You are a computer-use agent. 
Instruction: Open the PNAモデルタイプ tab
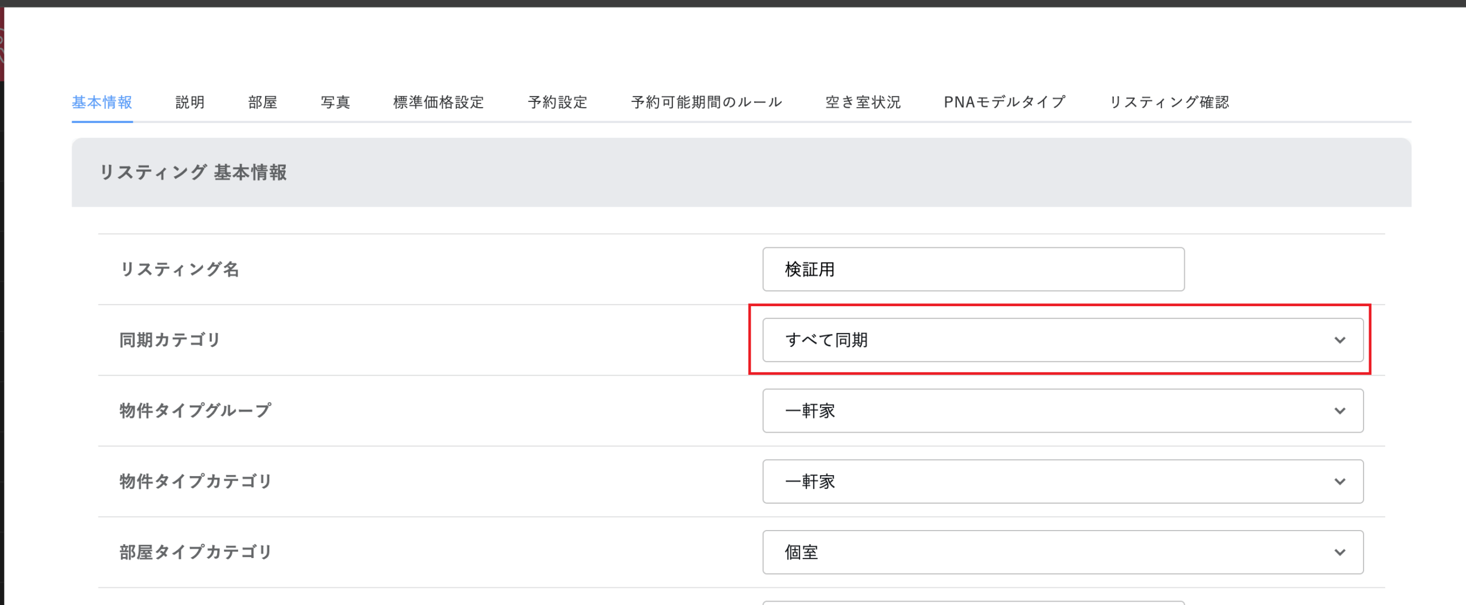[1005, 102]
